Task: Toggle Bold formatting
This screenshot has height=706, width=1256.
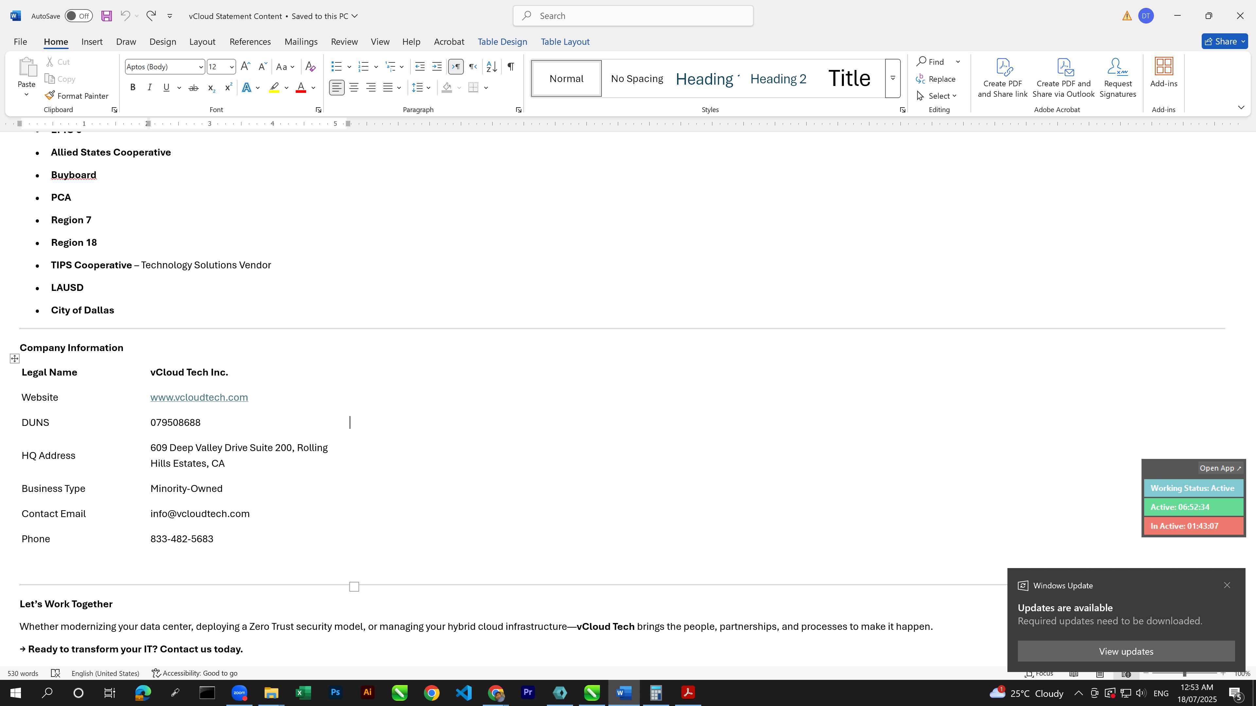Action: pyautogui.click(x=132, y=88)
